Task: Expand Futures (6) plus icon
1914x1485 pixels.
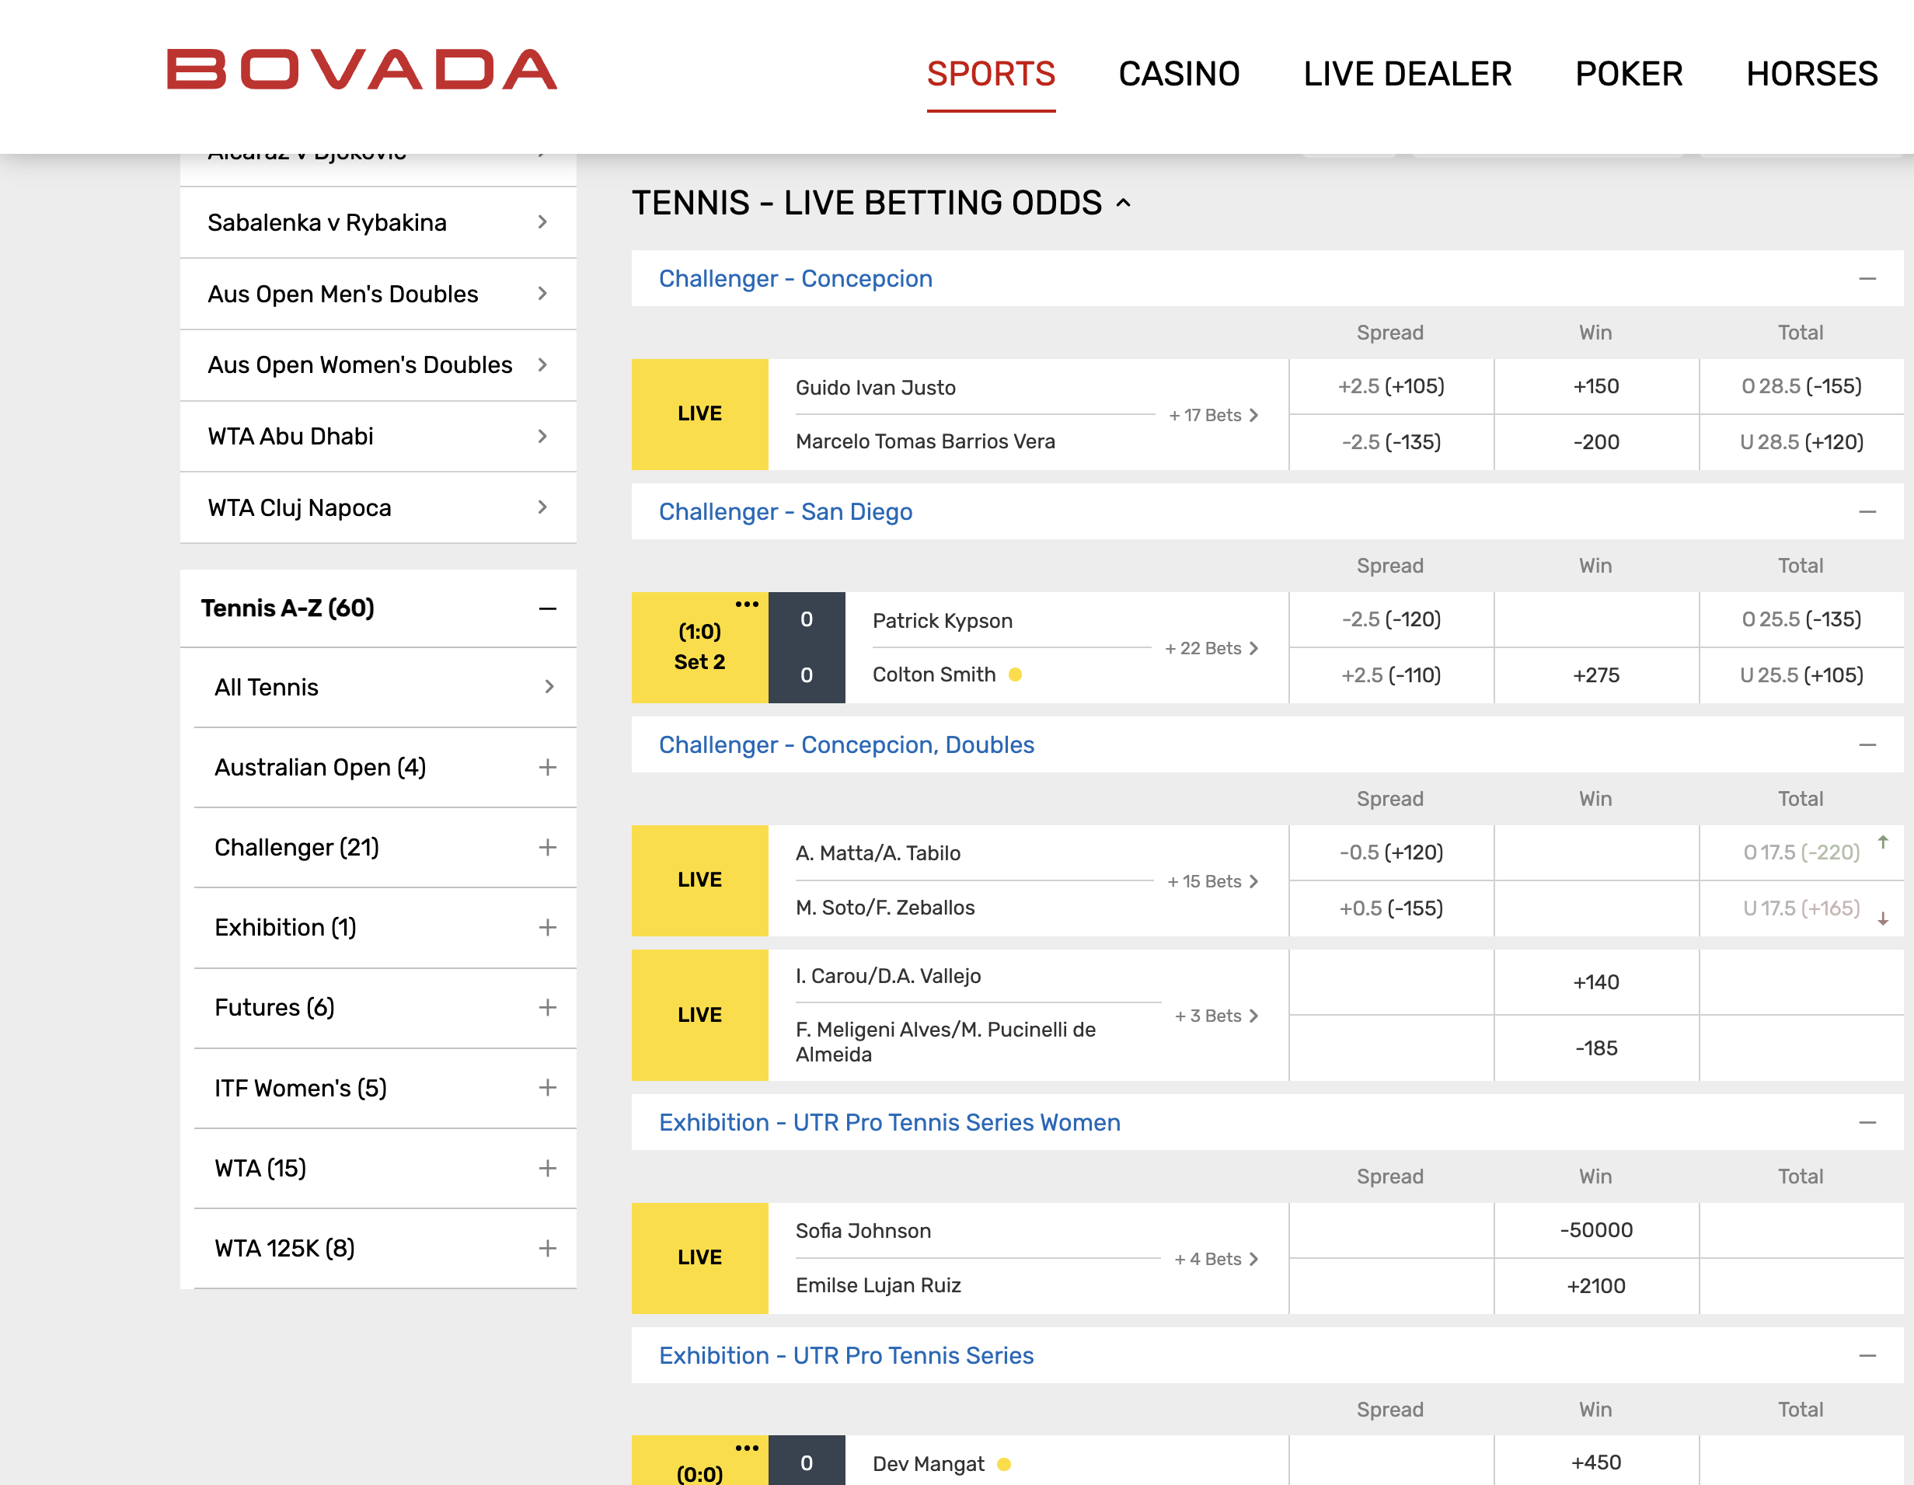Action: (548, 1008)
